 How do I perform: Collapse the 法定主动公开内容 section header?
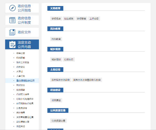click(x=24, y=44)
